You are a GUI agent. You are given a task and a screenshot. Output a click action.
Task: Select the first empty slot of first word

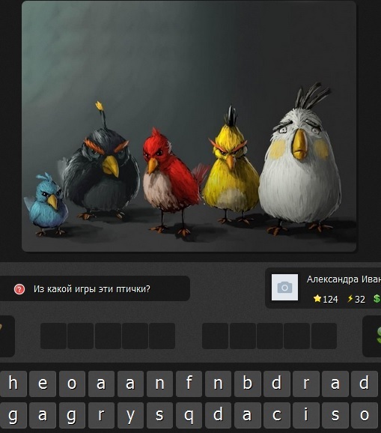point(53,336)
